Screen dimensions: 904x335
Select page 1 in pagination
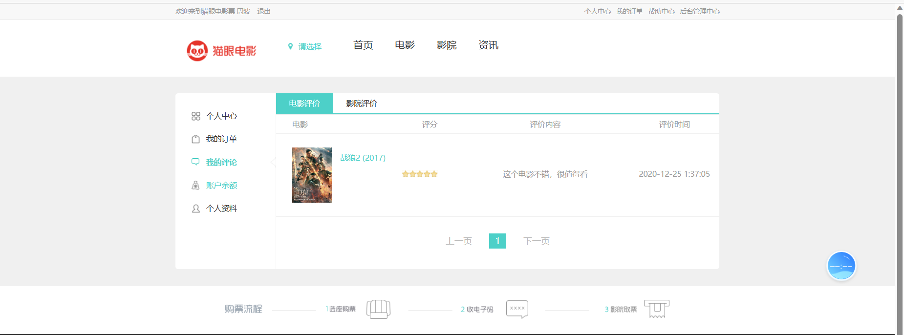[497, 241]
